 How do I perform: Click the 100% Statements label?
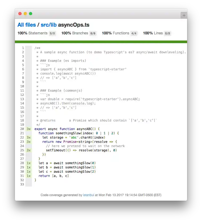(32, 33)
